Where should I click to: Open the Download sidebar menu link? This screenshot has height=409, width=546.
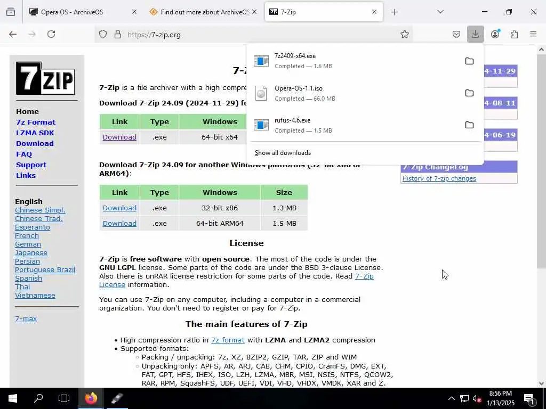coord(35,144)
